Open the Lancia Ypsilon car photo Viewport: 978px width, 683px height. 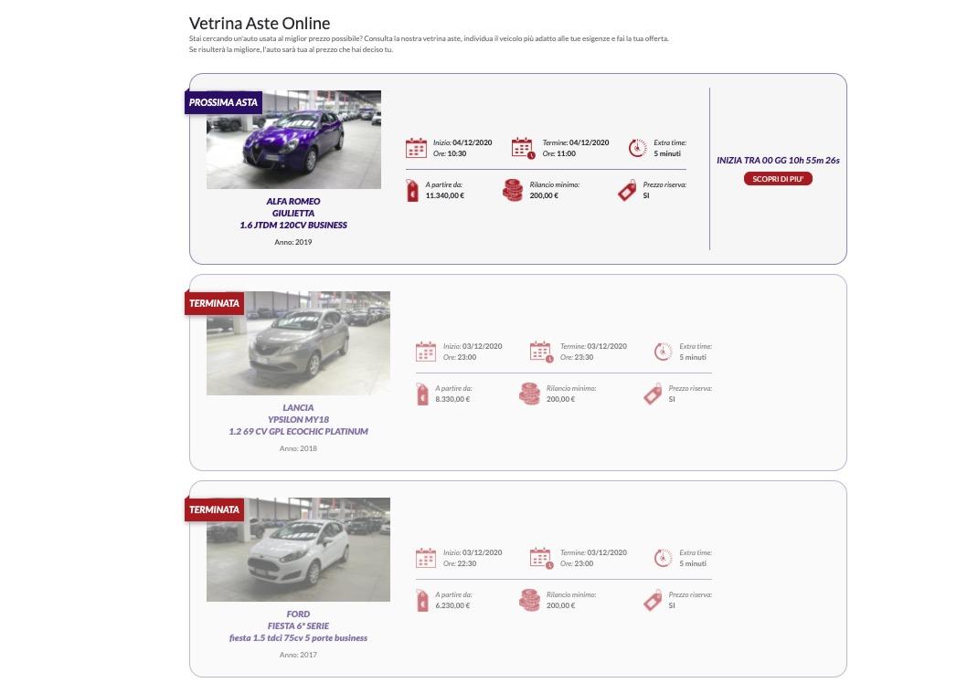298,343
